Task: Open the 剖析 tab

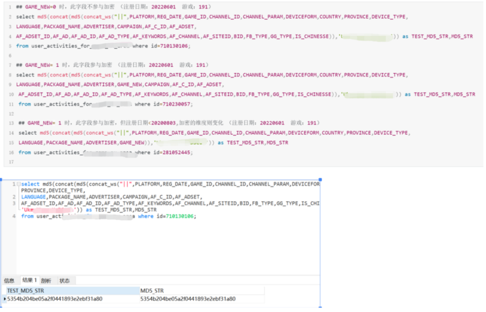Action: click(46, 280)
